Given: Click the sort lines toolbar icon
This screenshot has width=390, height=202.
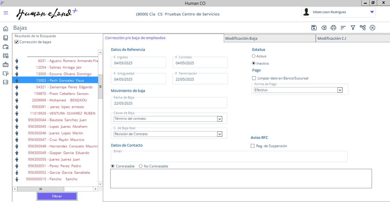Looking at the screenshot, I should (x=343, y=28).
